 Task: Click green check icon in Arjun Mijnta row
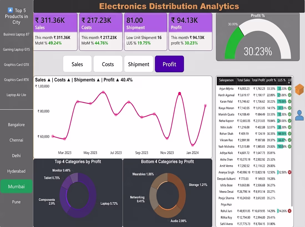pyautogui.click(x=289, y=89)
